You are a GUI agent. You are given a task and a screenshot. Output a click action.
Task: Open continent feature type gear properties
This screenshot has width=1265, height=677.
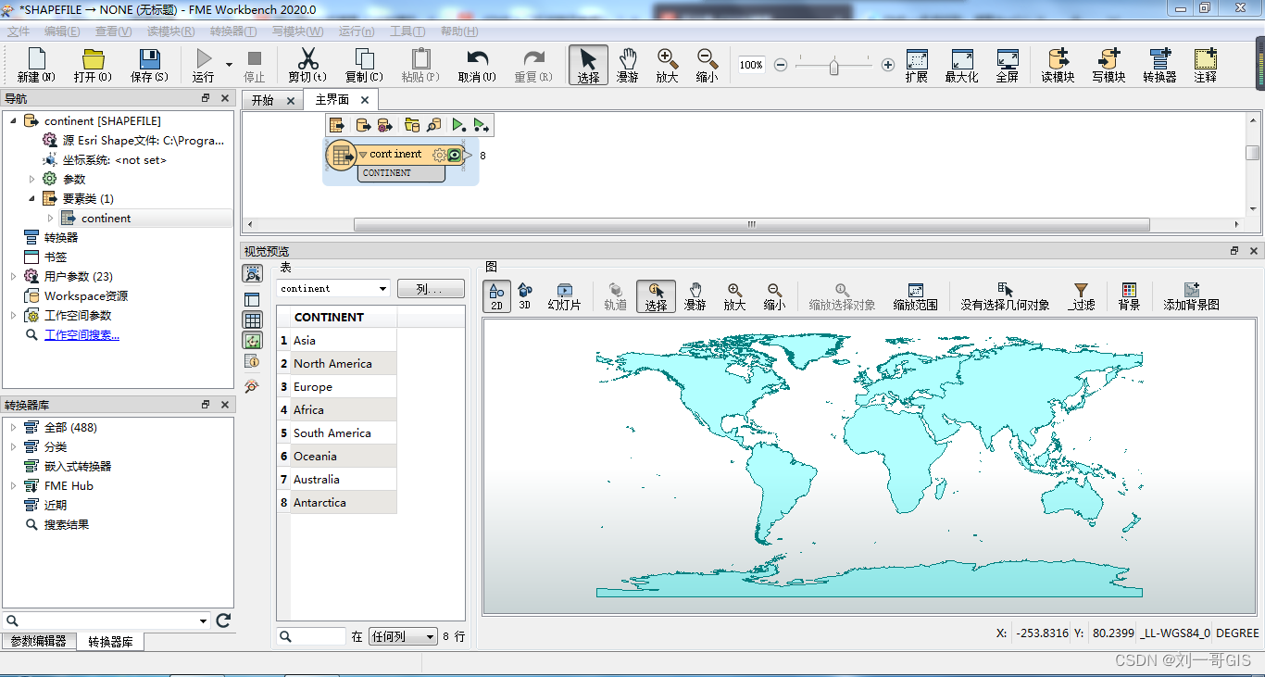pyautogui.click(x=440, y=155)
